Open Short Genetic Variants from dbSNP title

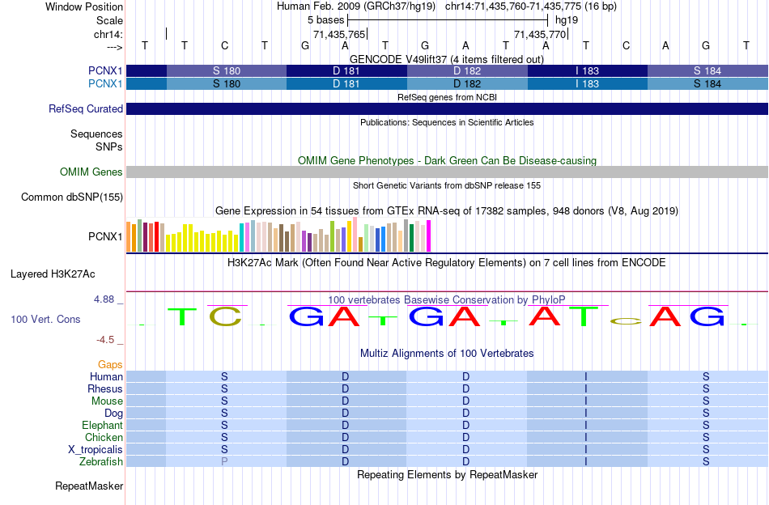pyautogui.click(x=447, y=185)
